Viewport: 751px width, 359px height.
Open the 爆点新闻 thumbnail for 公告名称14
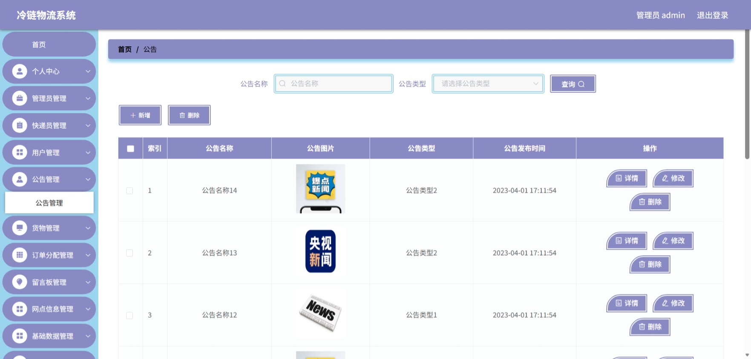coord(320,189)
